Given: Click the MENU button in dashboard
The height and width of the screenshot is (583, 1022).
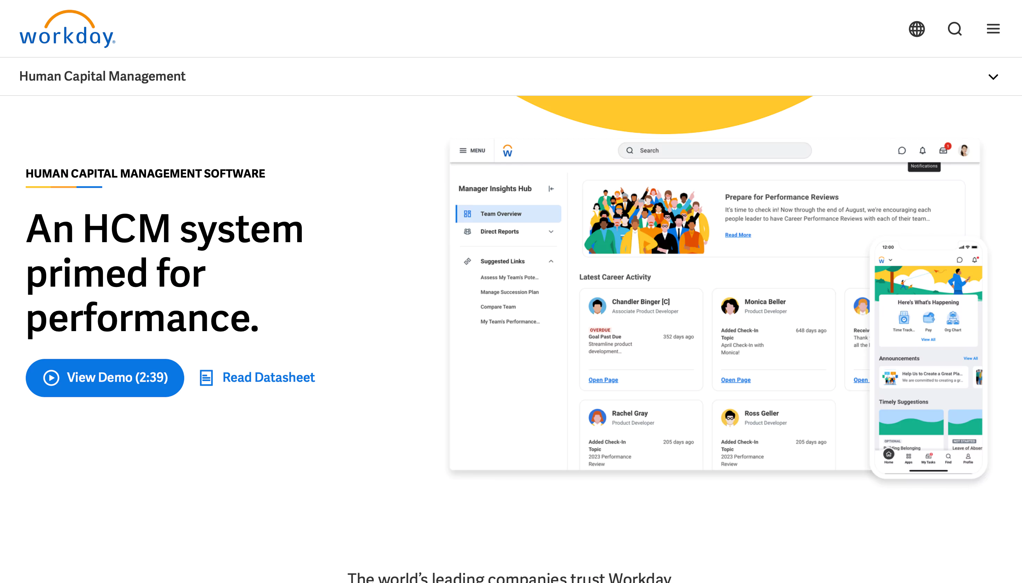Looking at the screenshot, I should point(472,150).
